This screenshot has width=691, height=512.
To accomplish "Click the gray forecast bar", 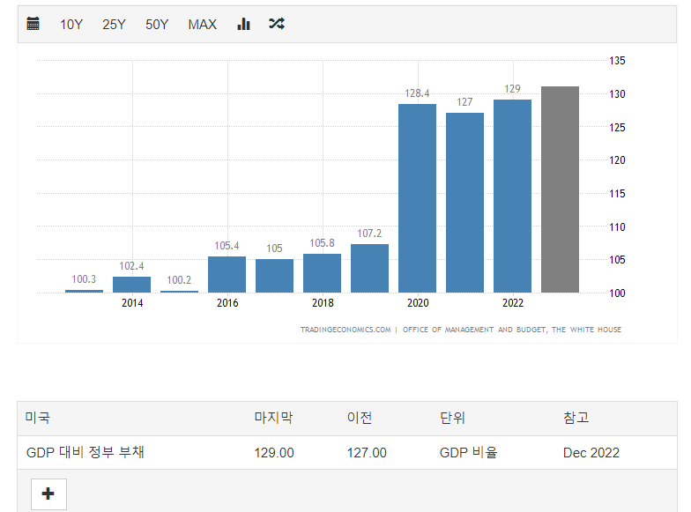I will pyautogui.click(x=561, y=189).
